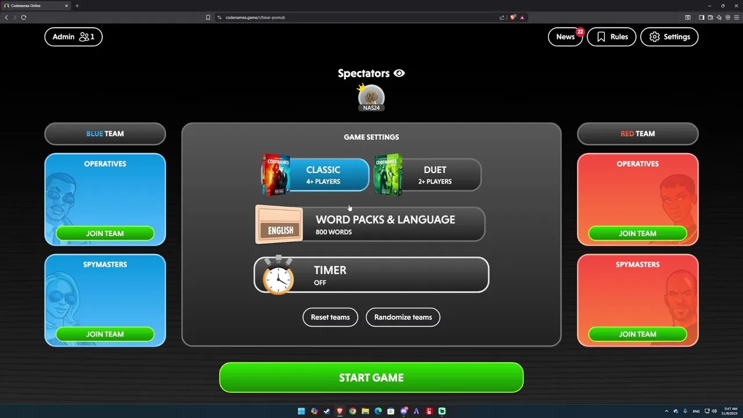Toggle the Spectators eye icon
The height and width of the screenshot is (418, 743).
(x=399, y=73)
